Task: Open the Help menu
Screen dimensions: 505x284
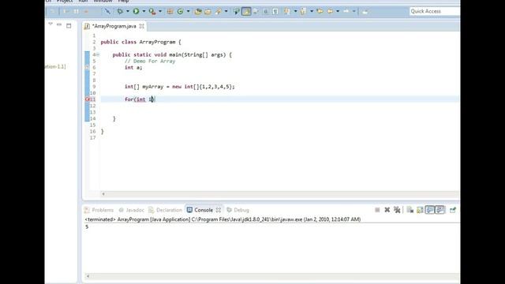Action: coord(123,2)
